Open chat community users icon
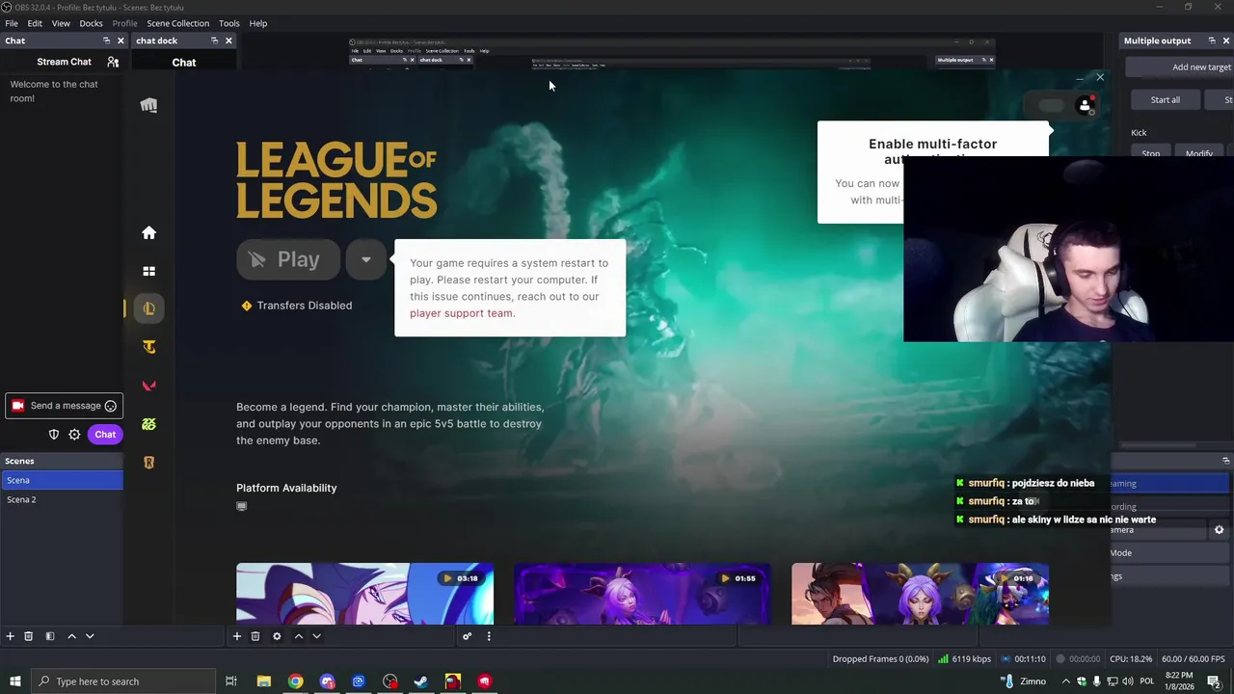Image resolution: width=1234 pixels, height=694 pixels. [x=113, y=62]
